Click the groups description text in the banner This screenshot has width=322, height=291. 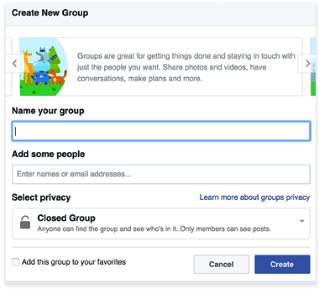(186, 67)
